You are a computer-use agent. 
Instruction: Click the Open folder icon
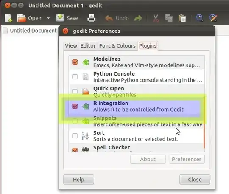pos(21,18)
